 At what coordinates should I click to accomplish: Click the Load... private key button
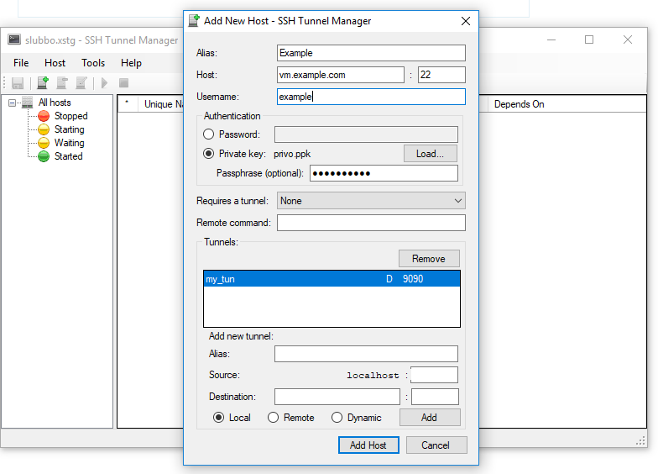coord(430,154)
